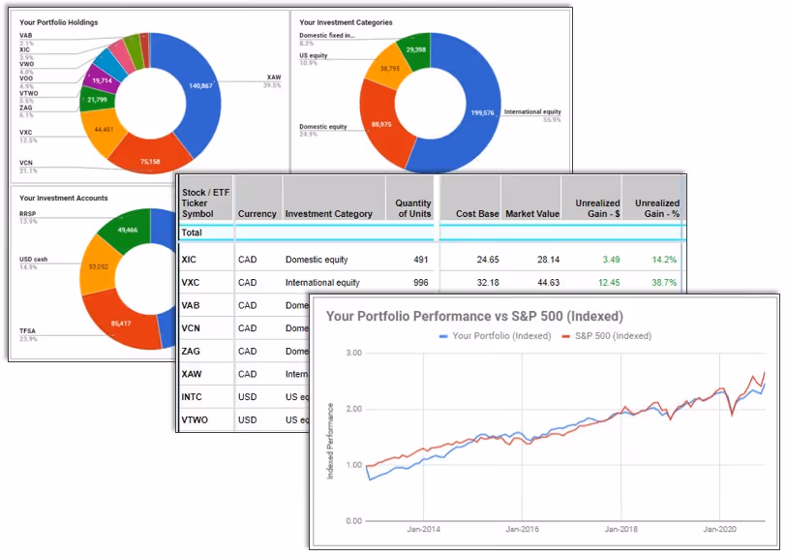Click the 'US equity' label in categories chart
Screen dimensions: 787x557
(314, 56)
